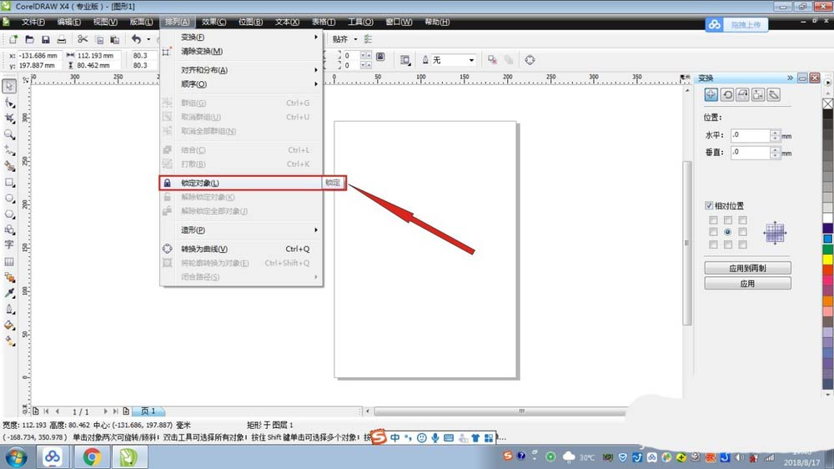Viewport: 834px width, 469px height.
Task: Select the Outline pen tool
Action: tap(9, 309)
